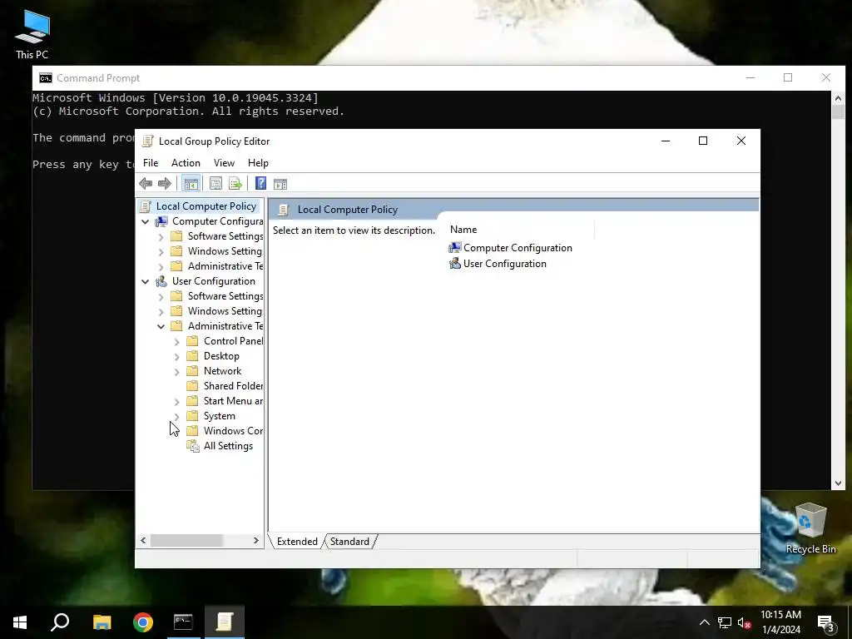Switch to Command Prompt taskbar button
852x639 pixels.
coord(183,622)
